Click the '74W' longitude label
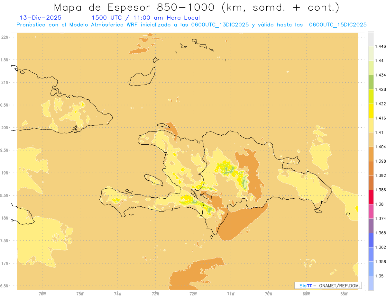This screenshot has height=298, width=386. coord(118,294)
